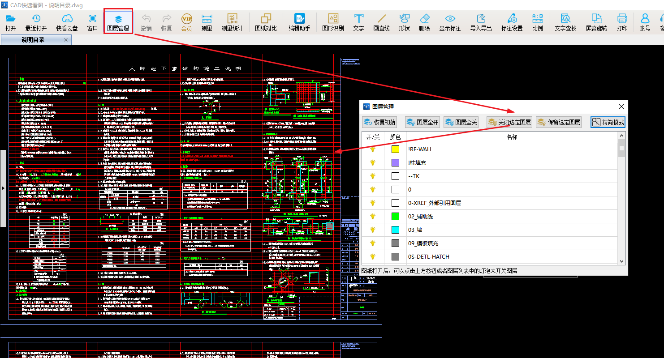
Task: Open 图层管理 layer manager
Action: (x=118, y=22)
